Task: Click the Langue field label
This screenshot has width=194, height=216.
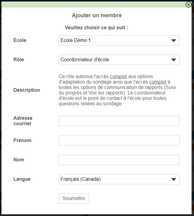Action: point(22,179)
